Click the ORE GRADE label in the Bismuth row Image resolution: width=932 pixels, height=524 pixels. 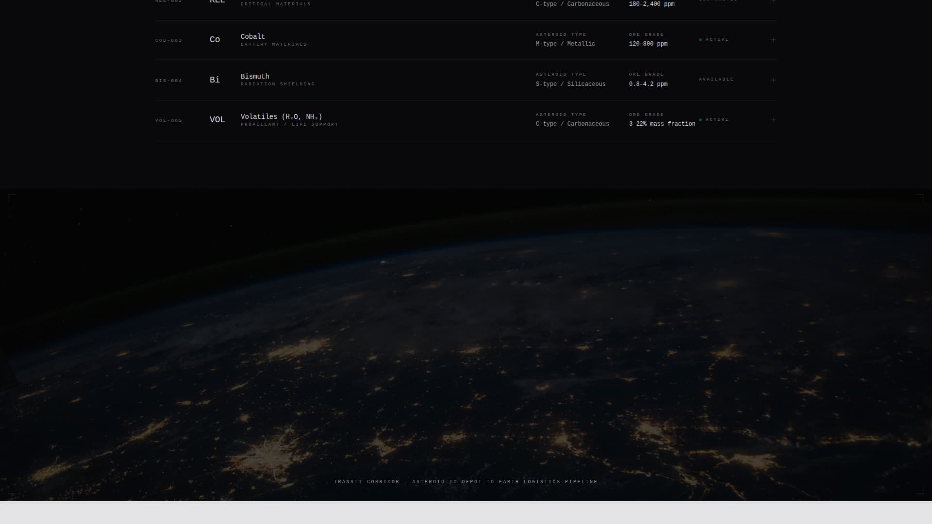click(x=647, y=74)
